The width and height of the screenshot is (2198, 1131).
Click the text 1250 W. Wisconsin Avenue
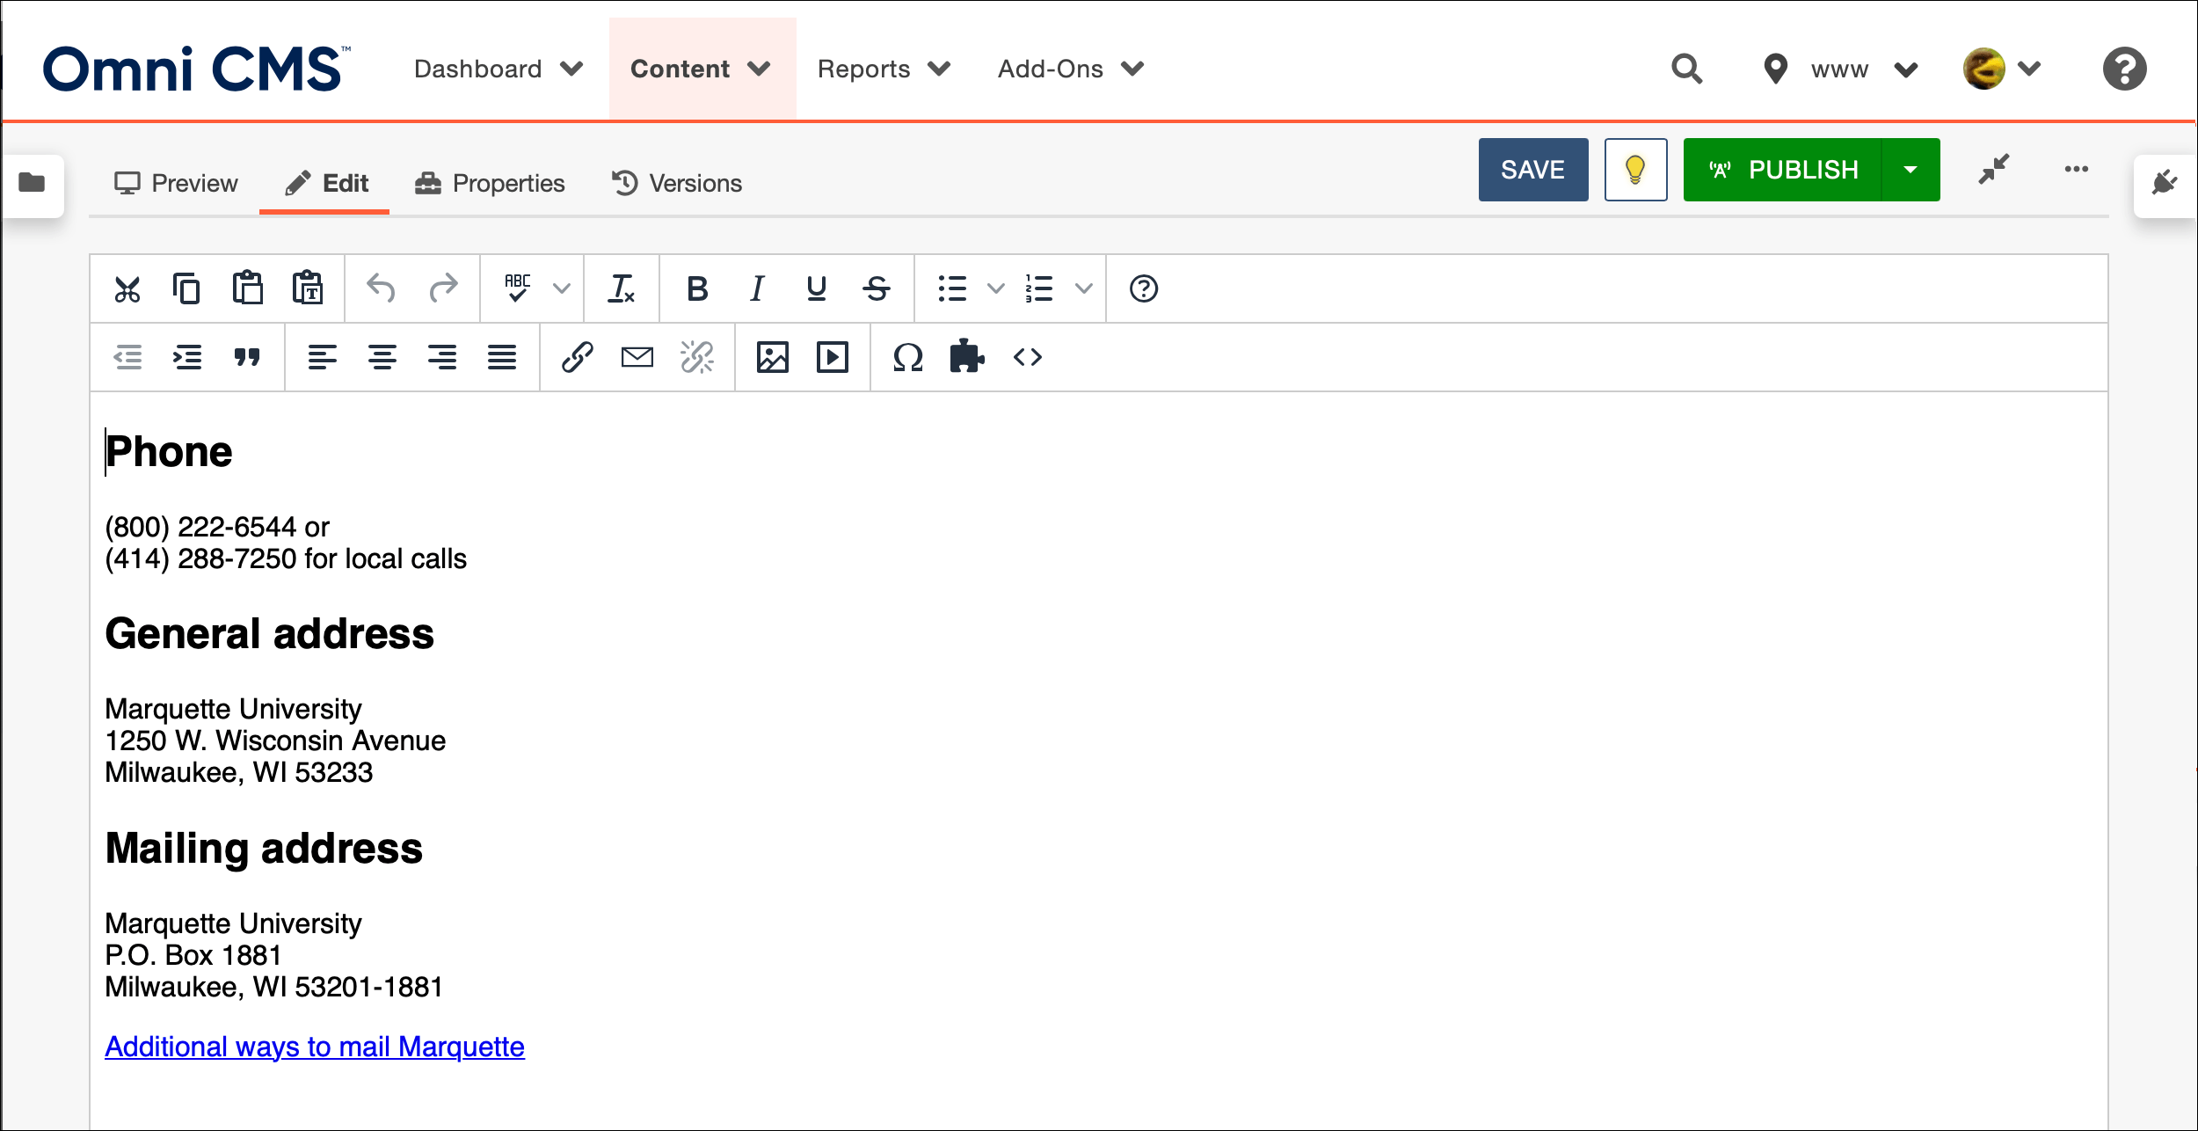[x=275, y=741]
